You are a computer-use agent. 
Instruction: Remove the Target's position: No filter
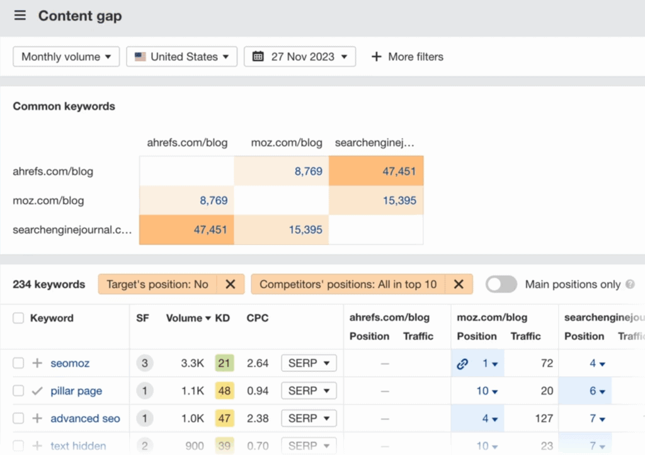(x=231, y=284)
